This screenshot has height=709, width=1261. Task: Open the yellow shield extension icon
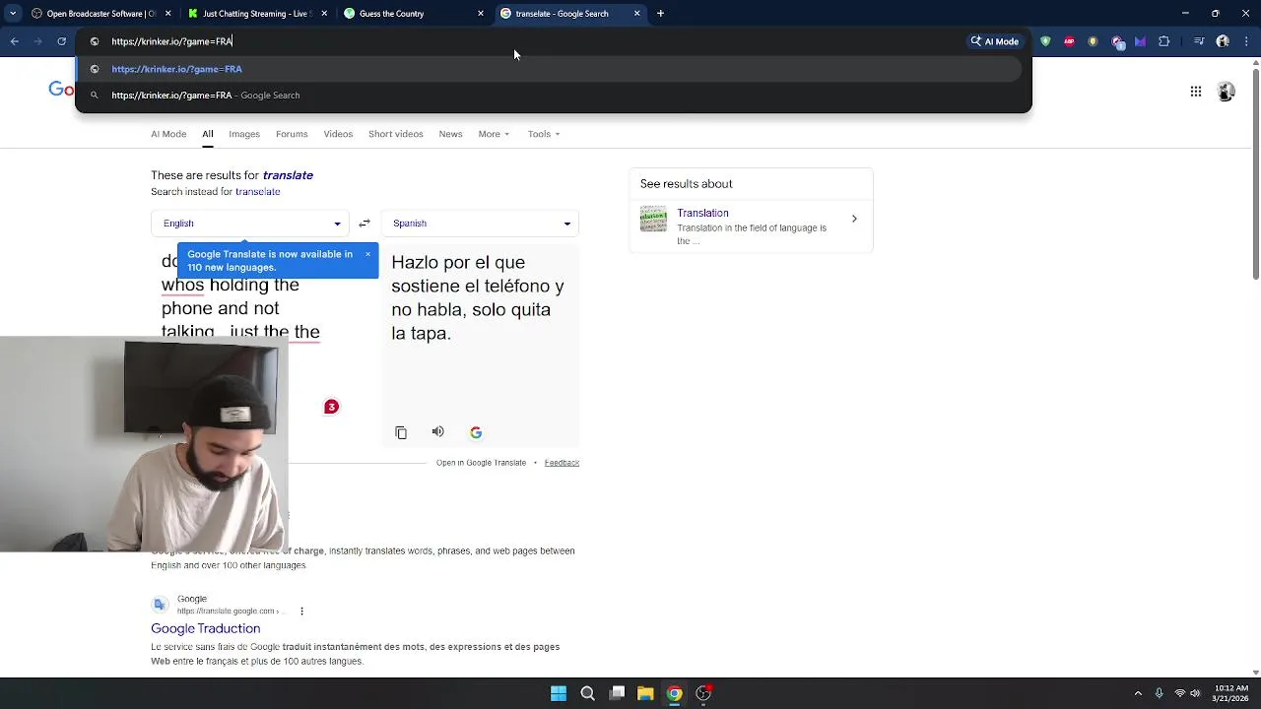1093,41
